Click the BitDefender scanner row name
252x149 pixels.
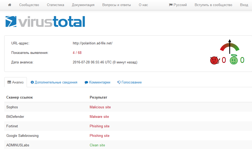15,117
